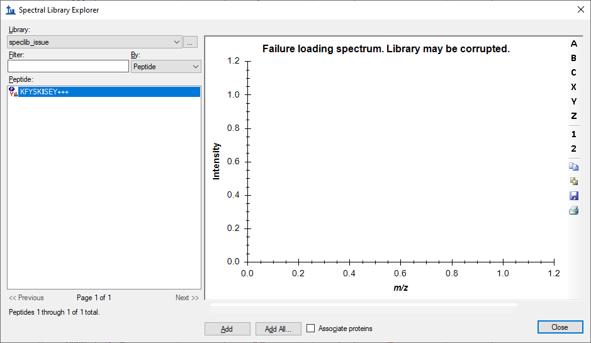
Task: Show charge 1 ions
Action: coord(573,135)
